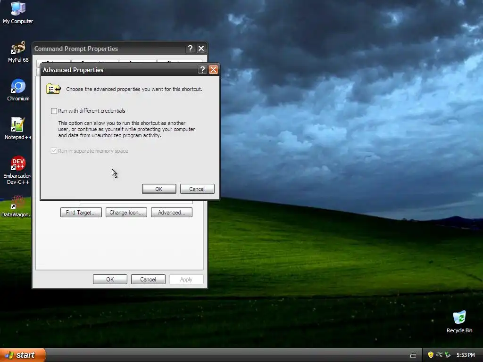Screen dimensions: 483x362
Task: Click the shortcut properties icon in Advanced dialog
Action: tap(53, 89)
